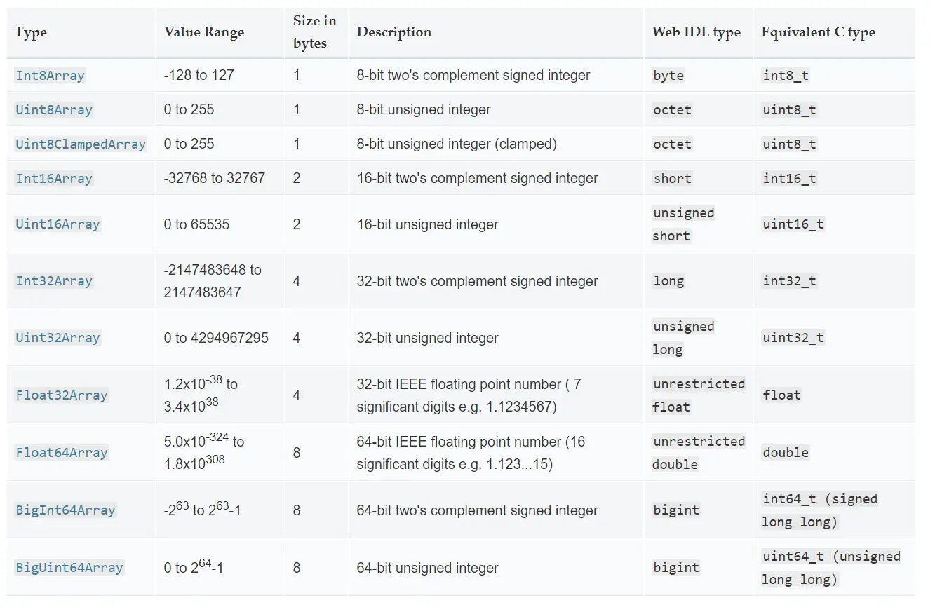The width and height of the screenshot is (935, 612).
Task: Click the Value Range column header
Action: (x=204, y=32)
